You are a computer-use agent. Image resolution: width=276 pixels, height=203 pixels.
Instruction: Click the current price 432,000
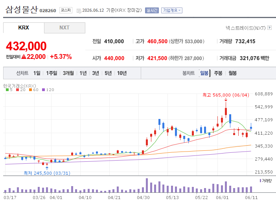click(x=26, y=46)
